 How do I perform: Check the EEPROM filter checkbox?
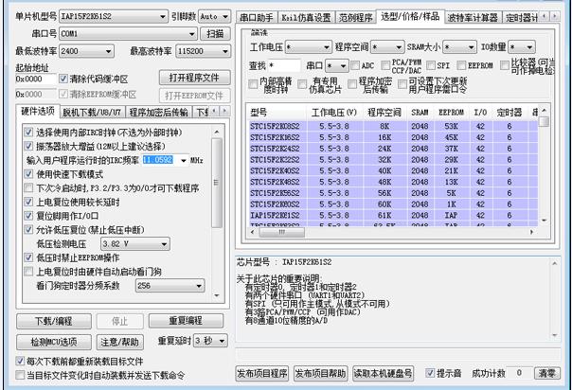coord(462,65)
